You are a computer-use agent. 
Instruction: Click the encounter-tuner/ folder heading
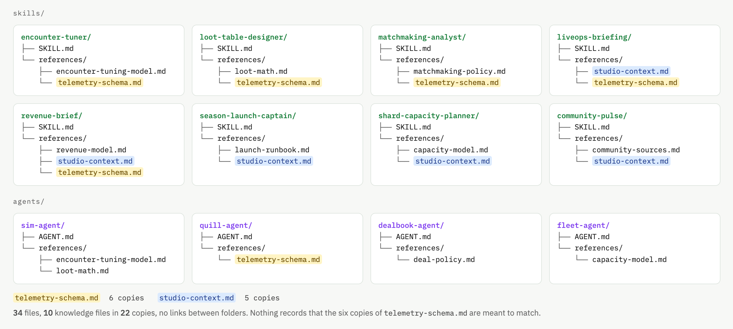coord(56,37)
